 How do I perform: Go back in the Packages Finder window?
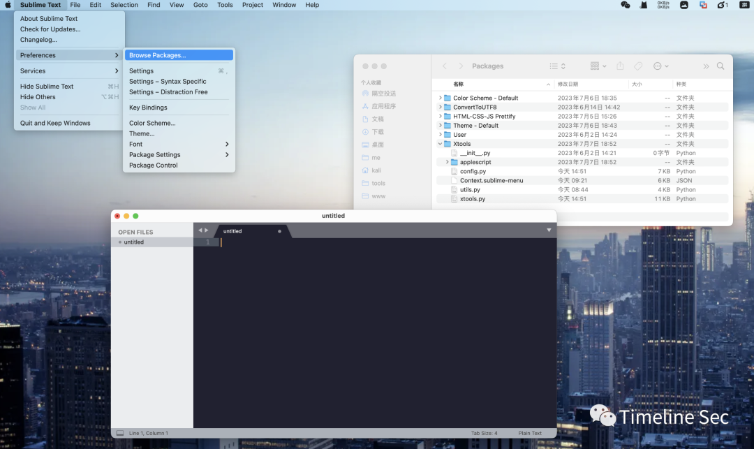(x=444, y=66)
